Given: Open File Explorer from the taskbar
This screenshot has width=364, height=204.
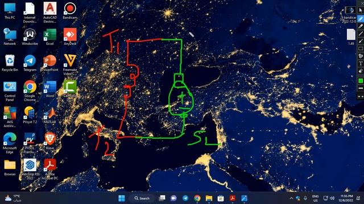Looking at the screenshot, I should point(209,198).
